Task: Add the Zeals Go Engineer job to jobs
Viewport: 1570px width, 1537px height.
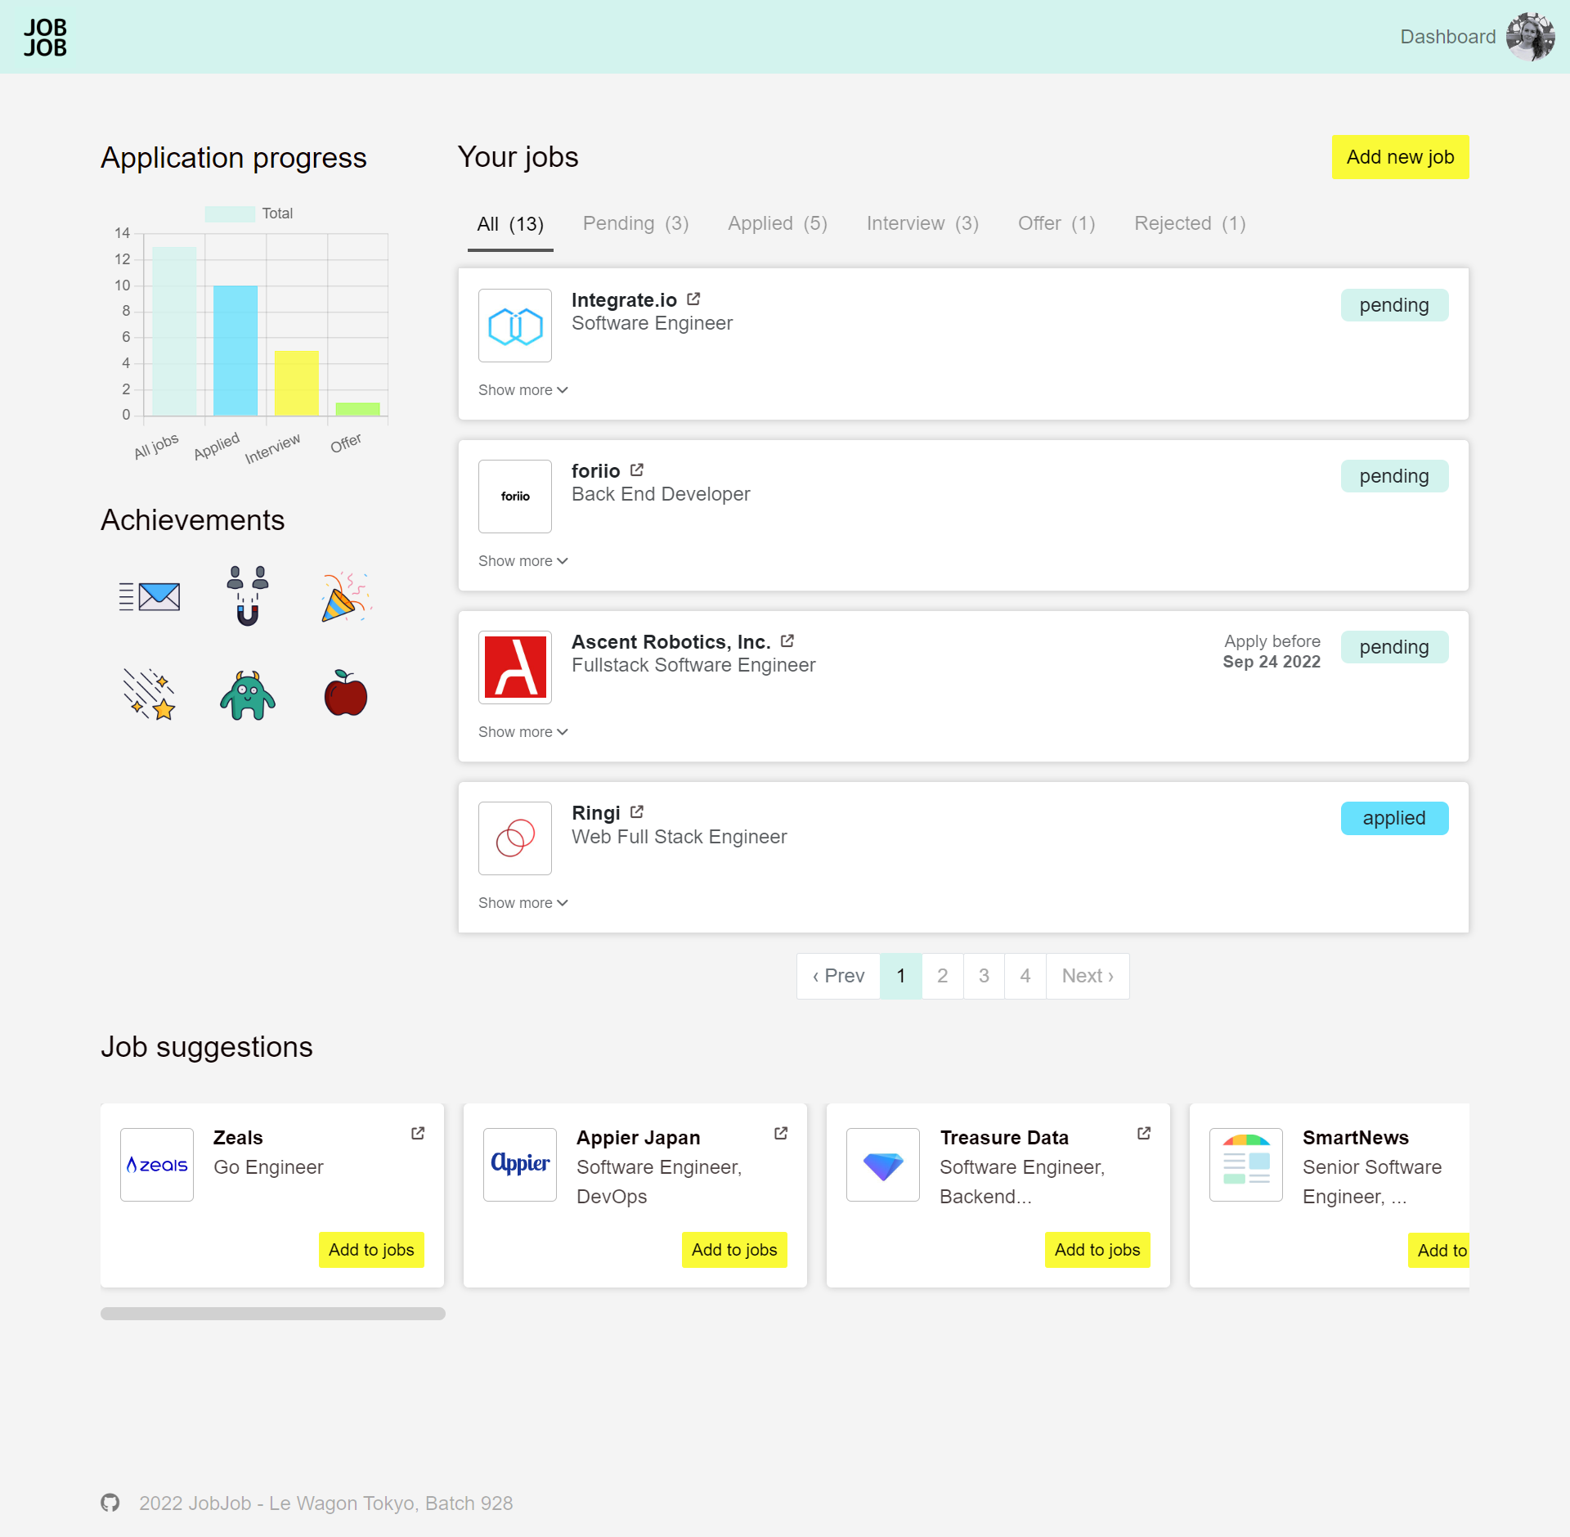Action: (370, 1250)
